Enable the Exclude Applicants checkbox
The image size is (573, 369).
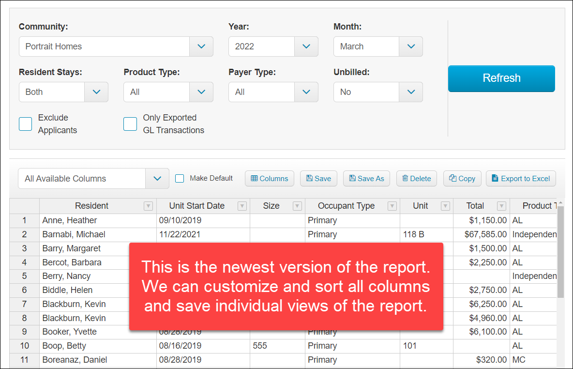click(25, 124)
